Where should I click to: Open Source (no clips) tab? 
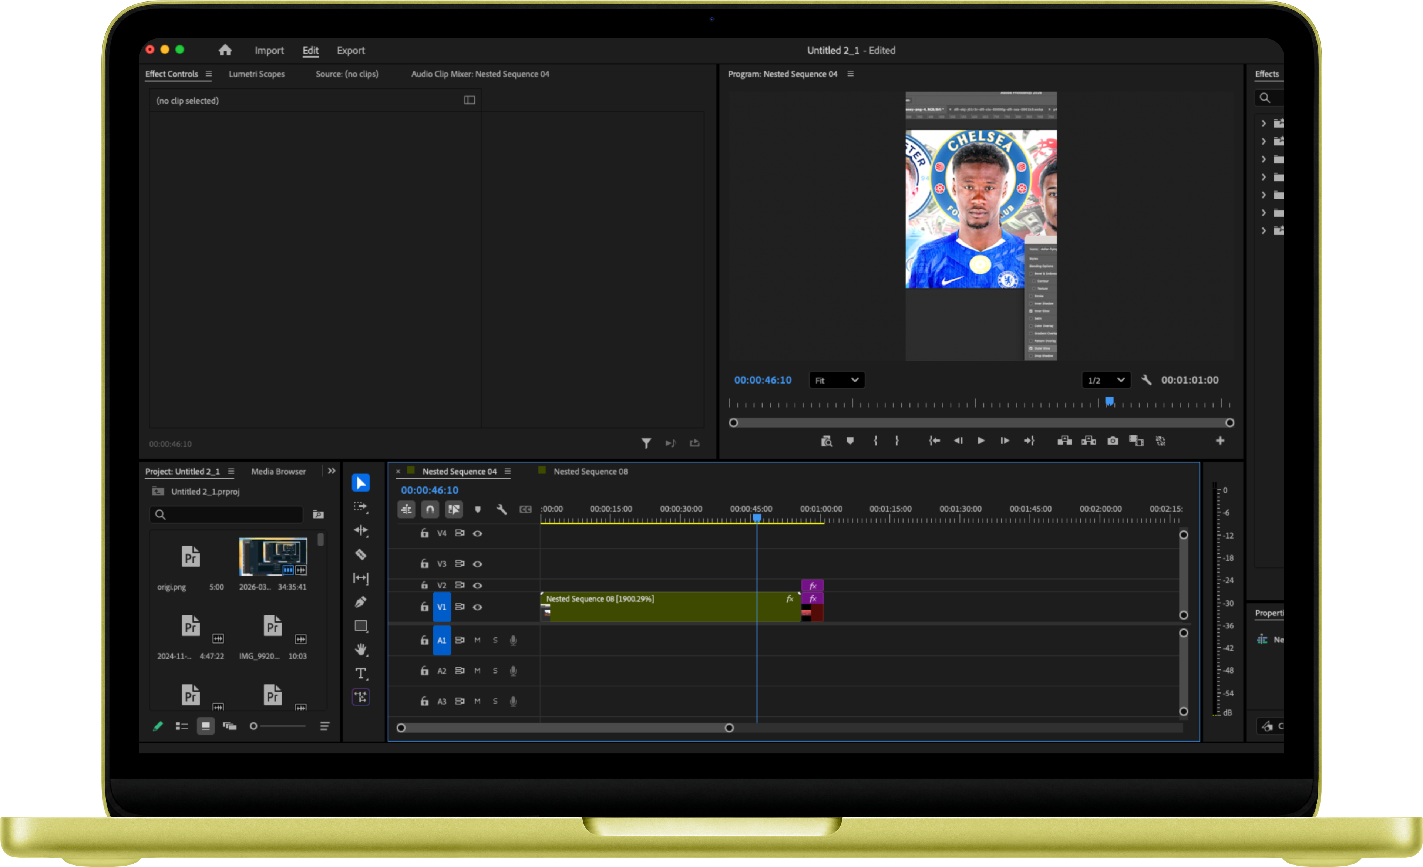[x=347, y=74]
